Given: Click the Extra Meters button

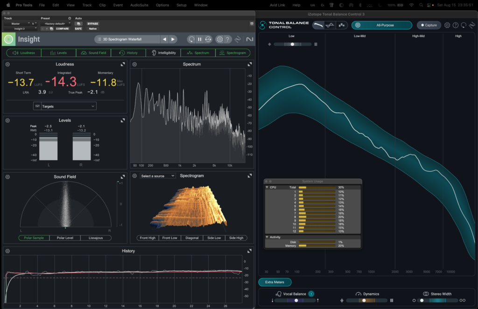Looking at the screenshot, I should tap(274, 282).
